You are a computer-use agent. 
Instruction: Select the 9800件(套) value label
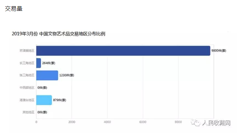tap(219, 51)
